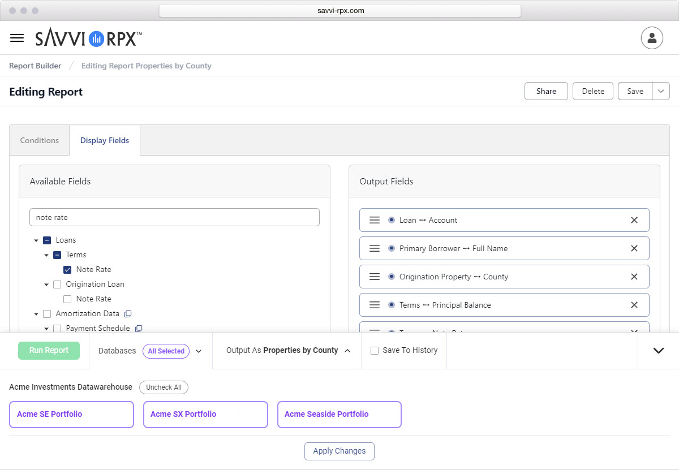This screenshot has height=470, width=679.
Task: Check Note Rate under Origination Loan
Action: (x=67, y=299)
